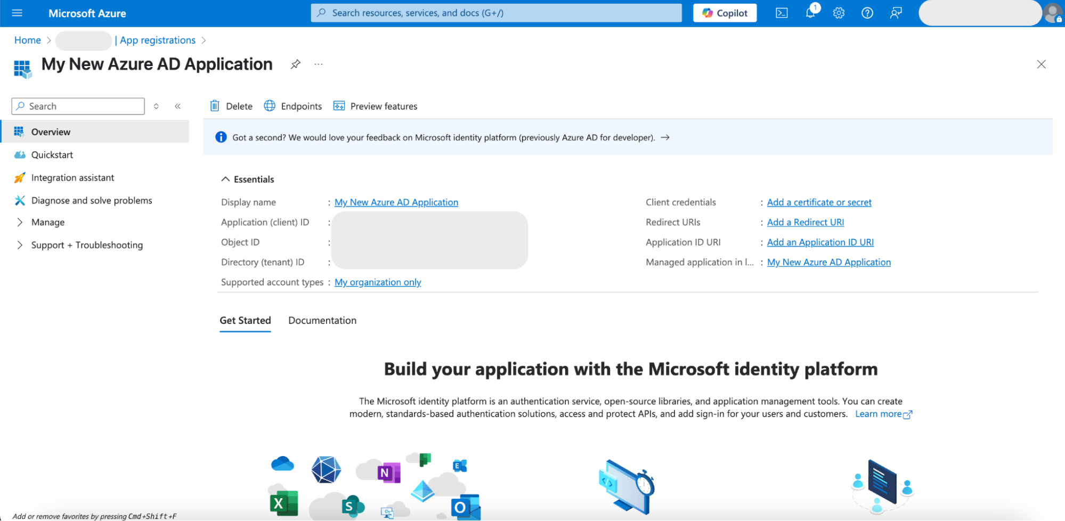The width and height of the screenshot is (1065, 521).
Task: Go to App registrations breadcrumb
Action: (x=158, y=40)
